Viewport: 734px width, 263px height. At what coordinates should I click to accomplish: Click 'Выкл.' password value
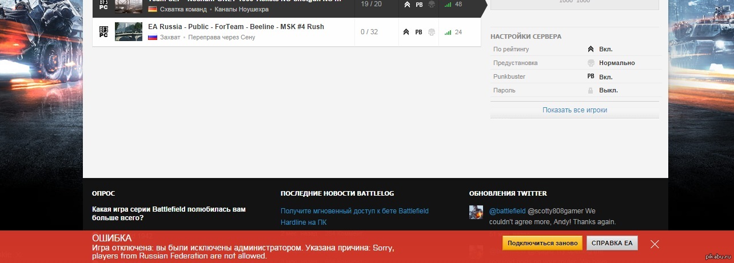pos(608,90)
